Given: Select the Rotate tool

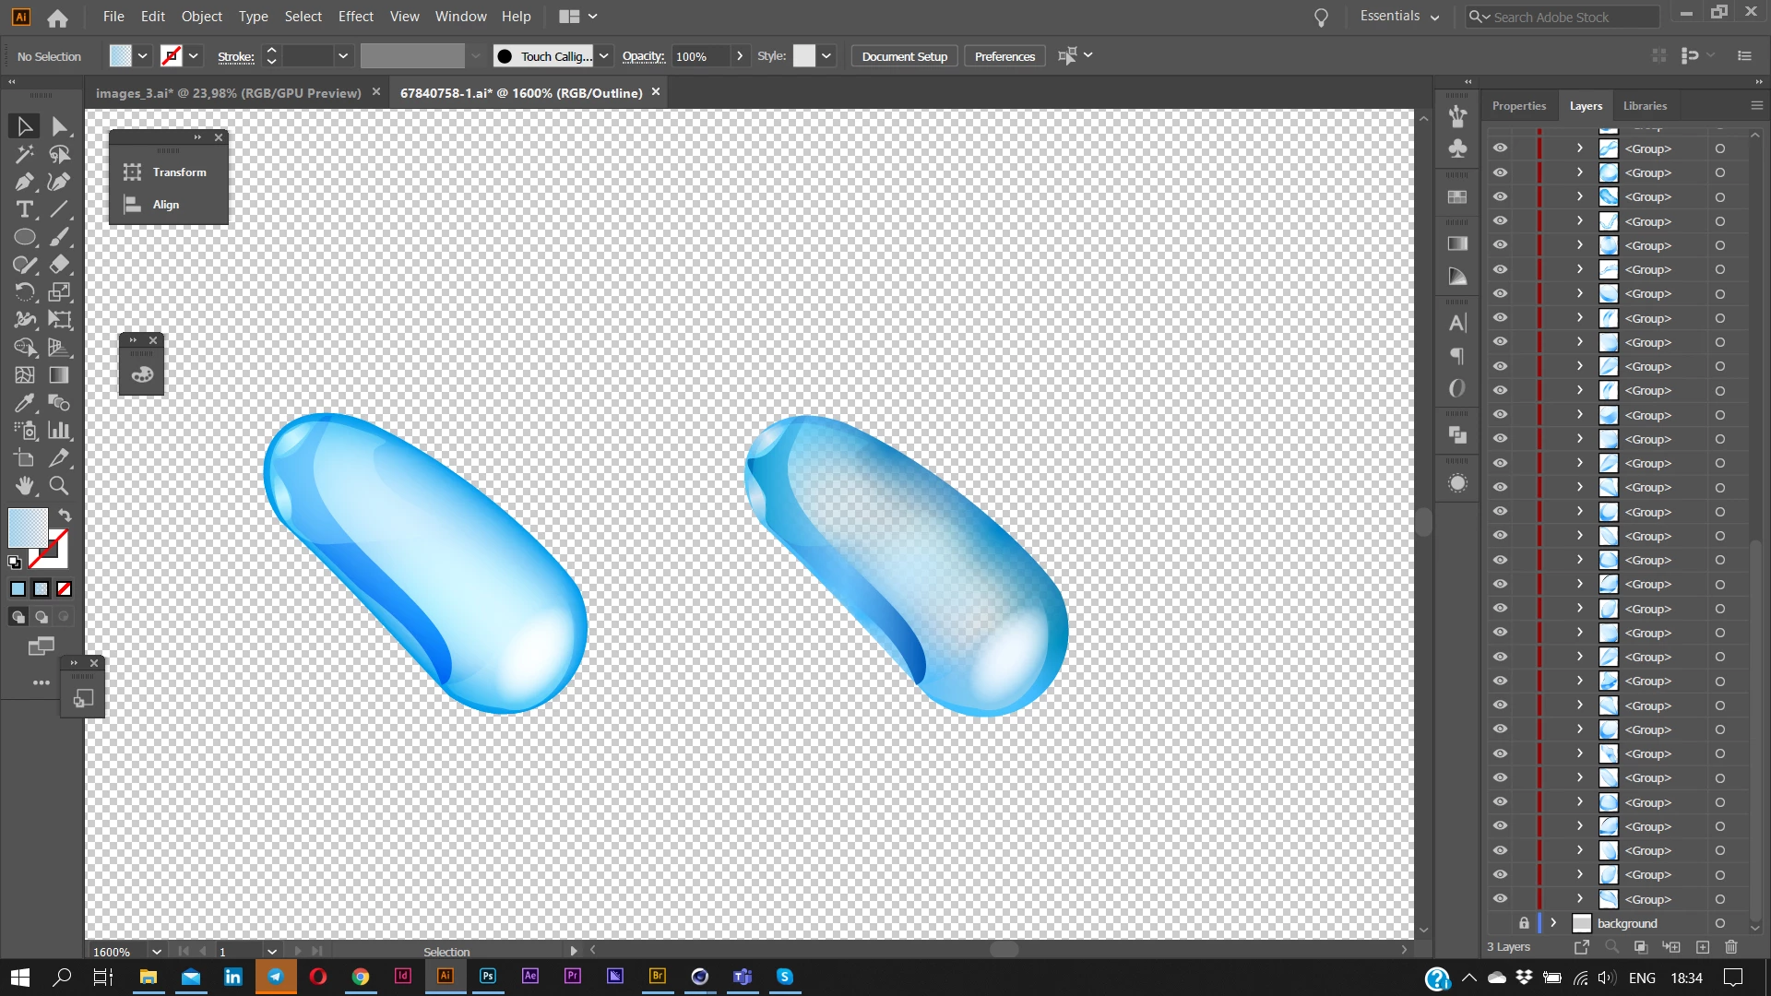Looking at the screenshot, I should tap(24, 292).
